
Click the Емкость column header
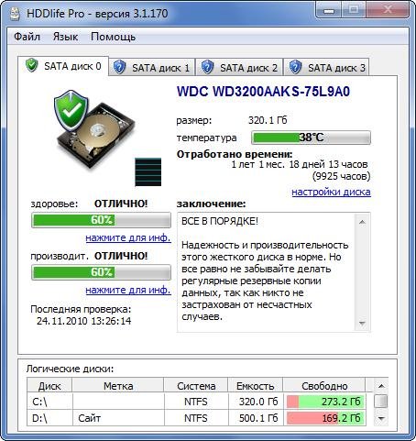coord(256,386)
